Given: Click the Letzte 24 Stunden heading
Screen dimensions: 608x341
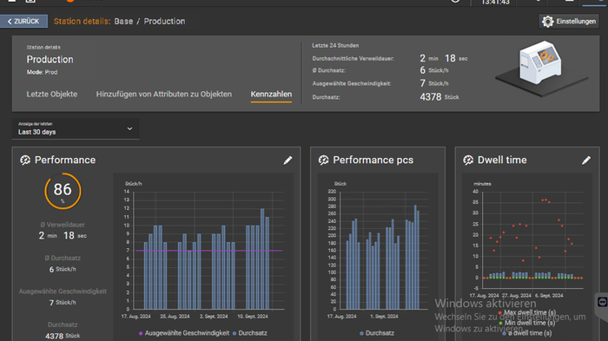Looking at the screenshot, I should [335, 45].
